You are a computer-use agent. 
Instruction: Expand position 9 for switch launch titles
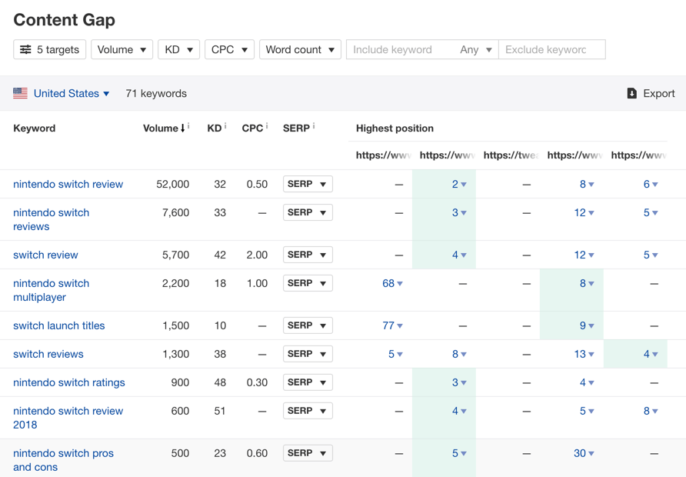(587, 325)
